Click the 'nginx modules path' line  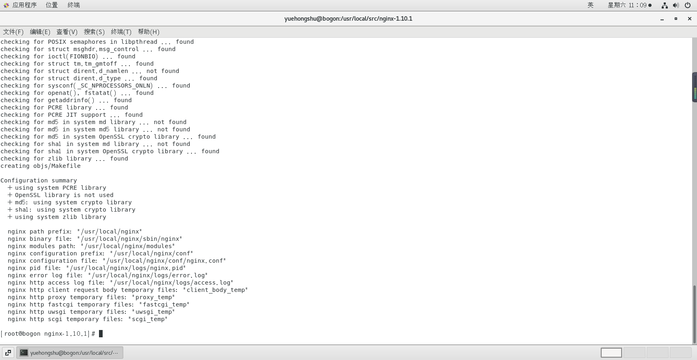tap(91, 246)
